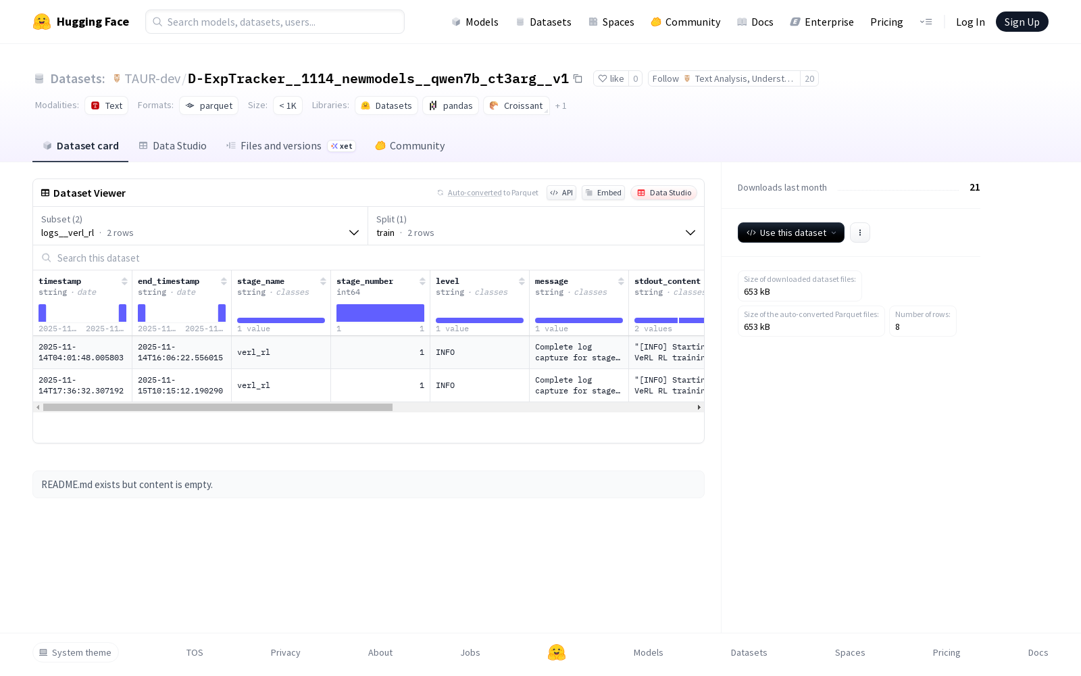Click the Sign Up button

coord(1022,22)
